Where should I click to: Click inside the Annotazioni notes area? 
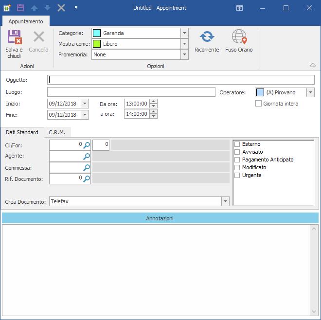click(x=156, y=270)
